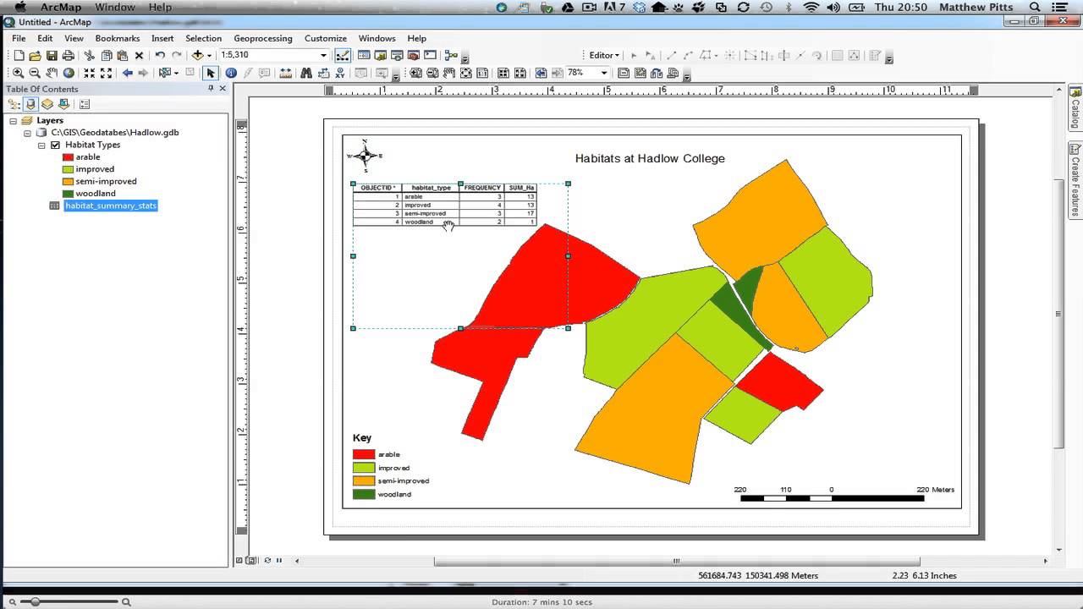Screen dimensions: 1083x609
Task: Collapse the Hadlow.gdb source node
Action: (x=28, y=133)
